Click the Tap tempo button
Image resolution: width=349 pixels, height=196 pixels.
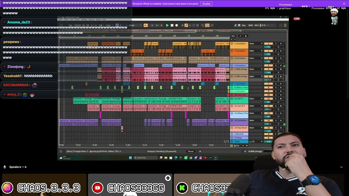click(70, 25)
